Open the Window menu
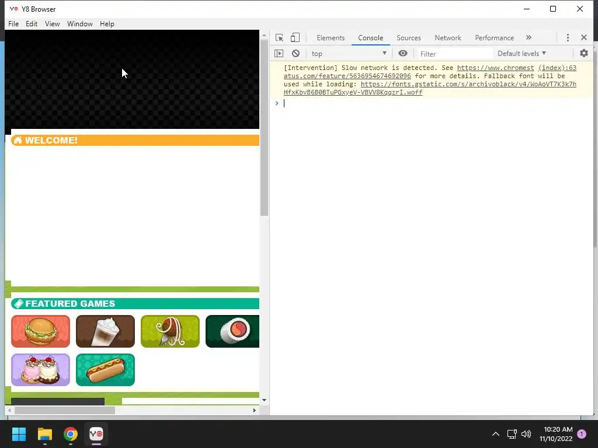This screenshot has height=448, width=598. (x=79, y=23)
